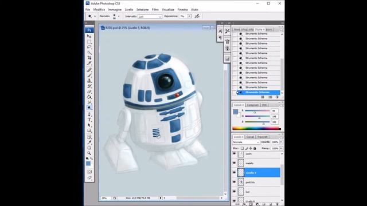Select the Pen tool
Image resolution: width=367 pixels, height=206 pixels.
pos(89,114)
